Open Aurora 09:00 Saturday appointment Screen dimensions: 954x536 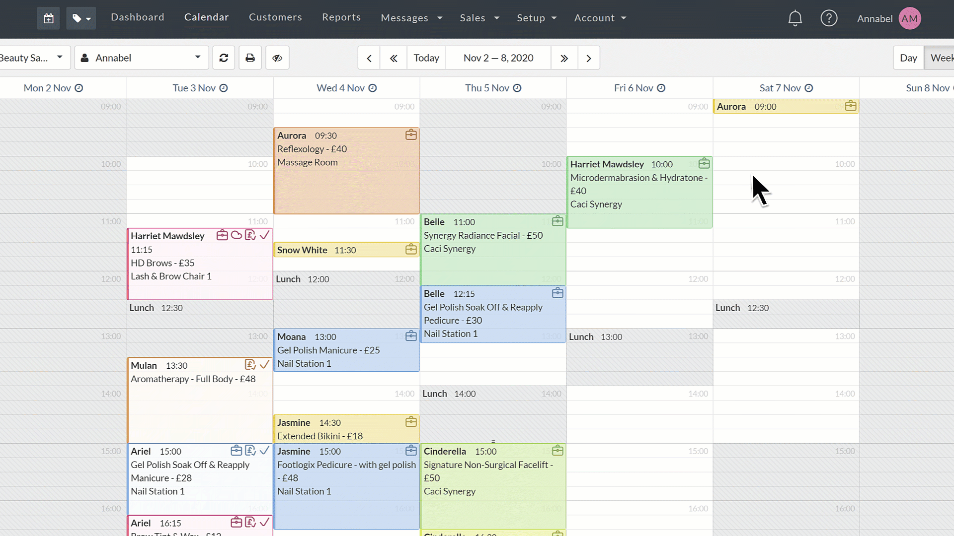[x=786, y=106]
